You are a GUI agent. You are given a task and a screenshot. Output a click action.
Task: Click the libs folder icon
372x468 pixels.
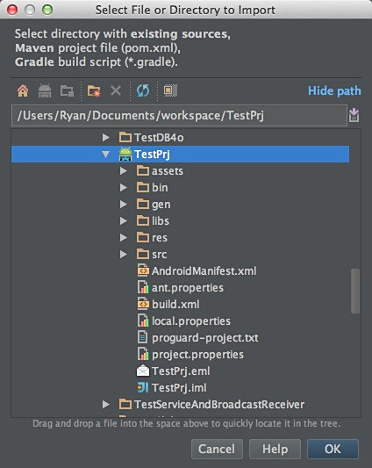pos(143,221)
